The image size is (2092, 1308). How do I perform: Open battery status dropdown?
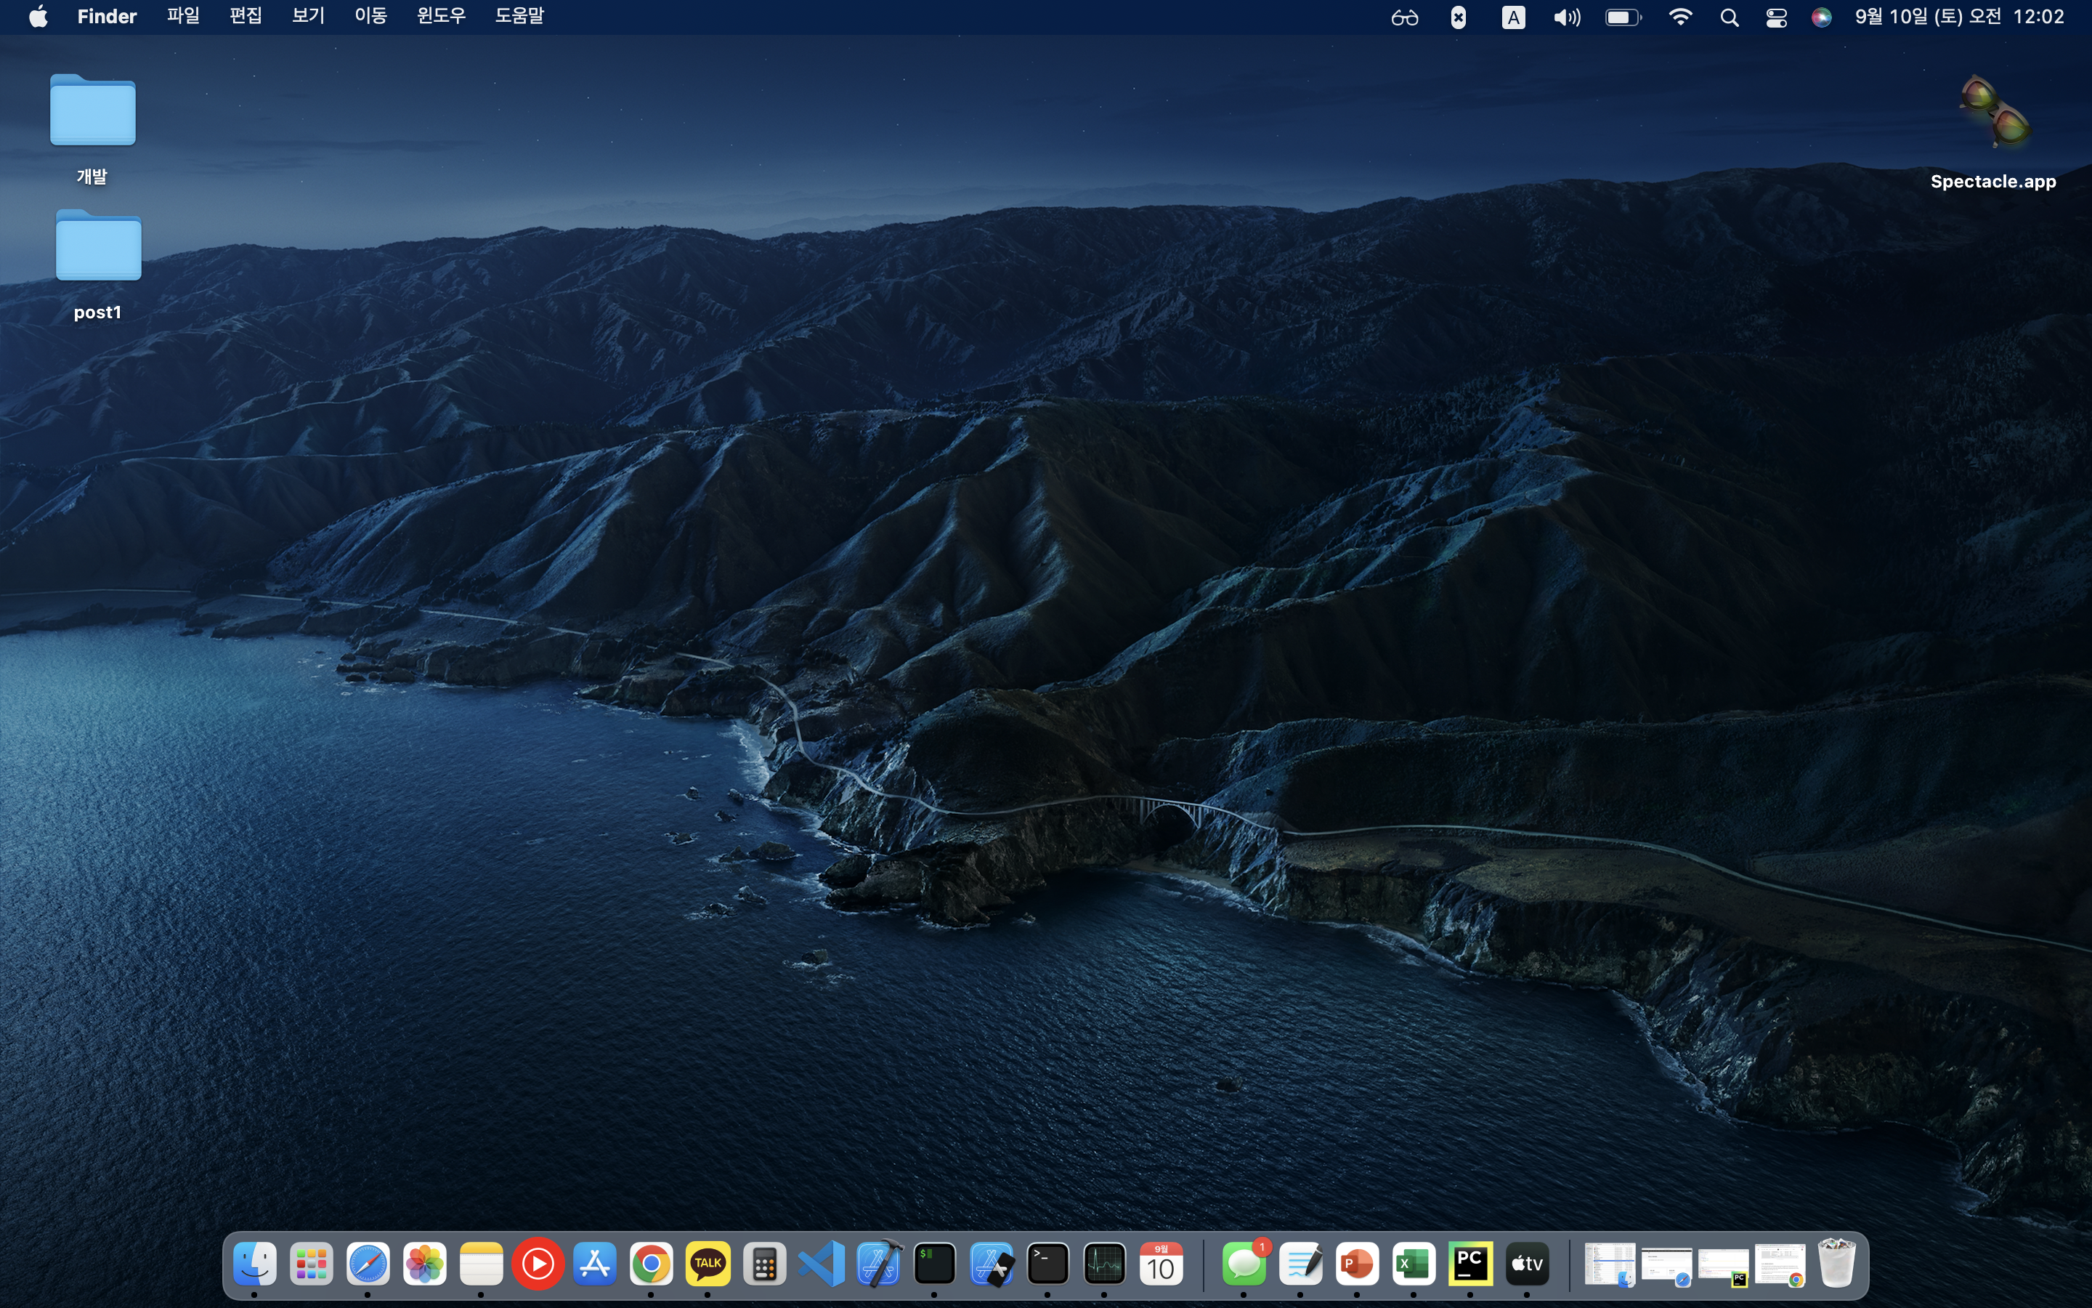pos(1623,17)
